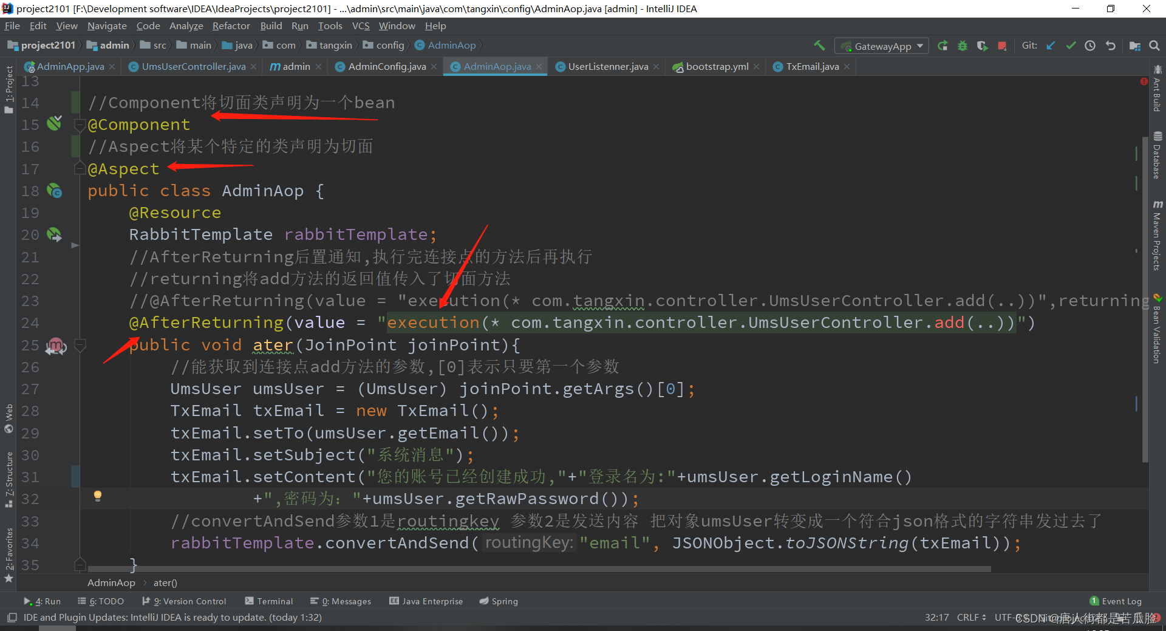
Task: Click class gutter icon at line 18
Action: click(55, 191)
